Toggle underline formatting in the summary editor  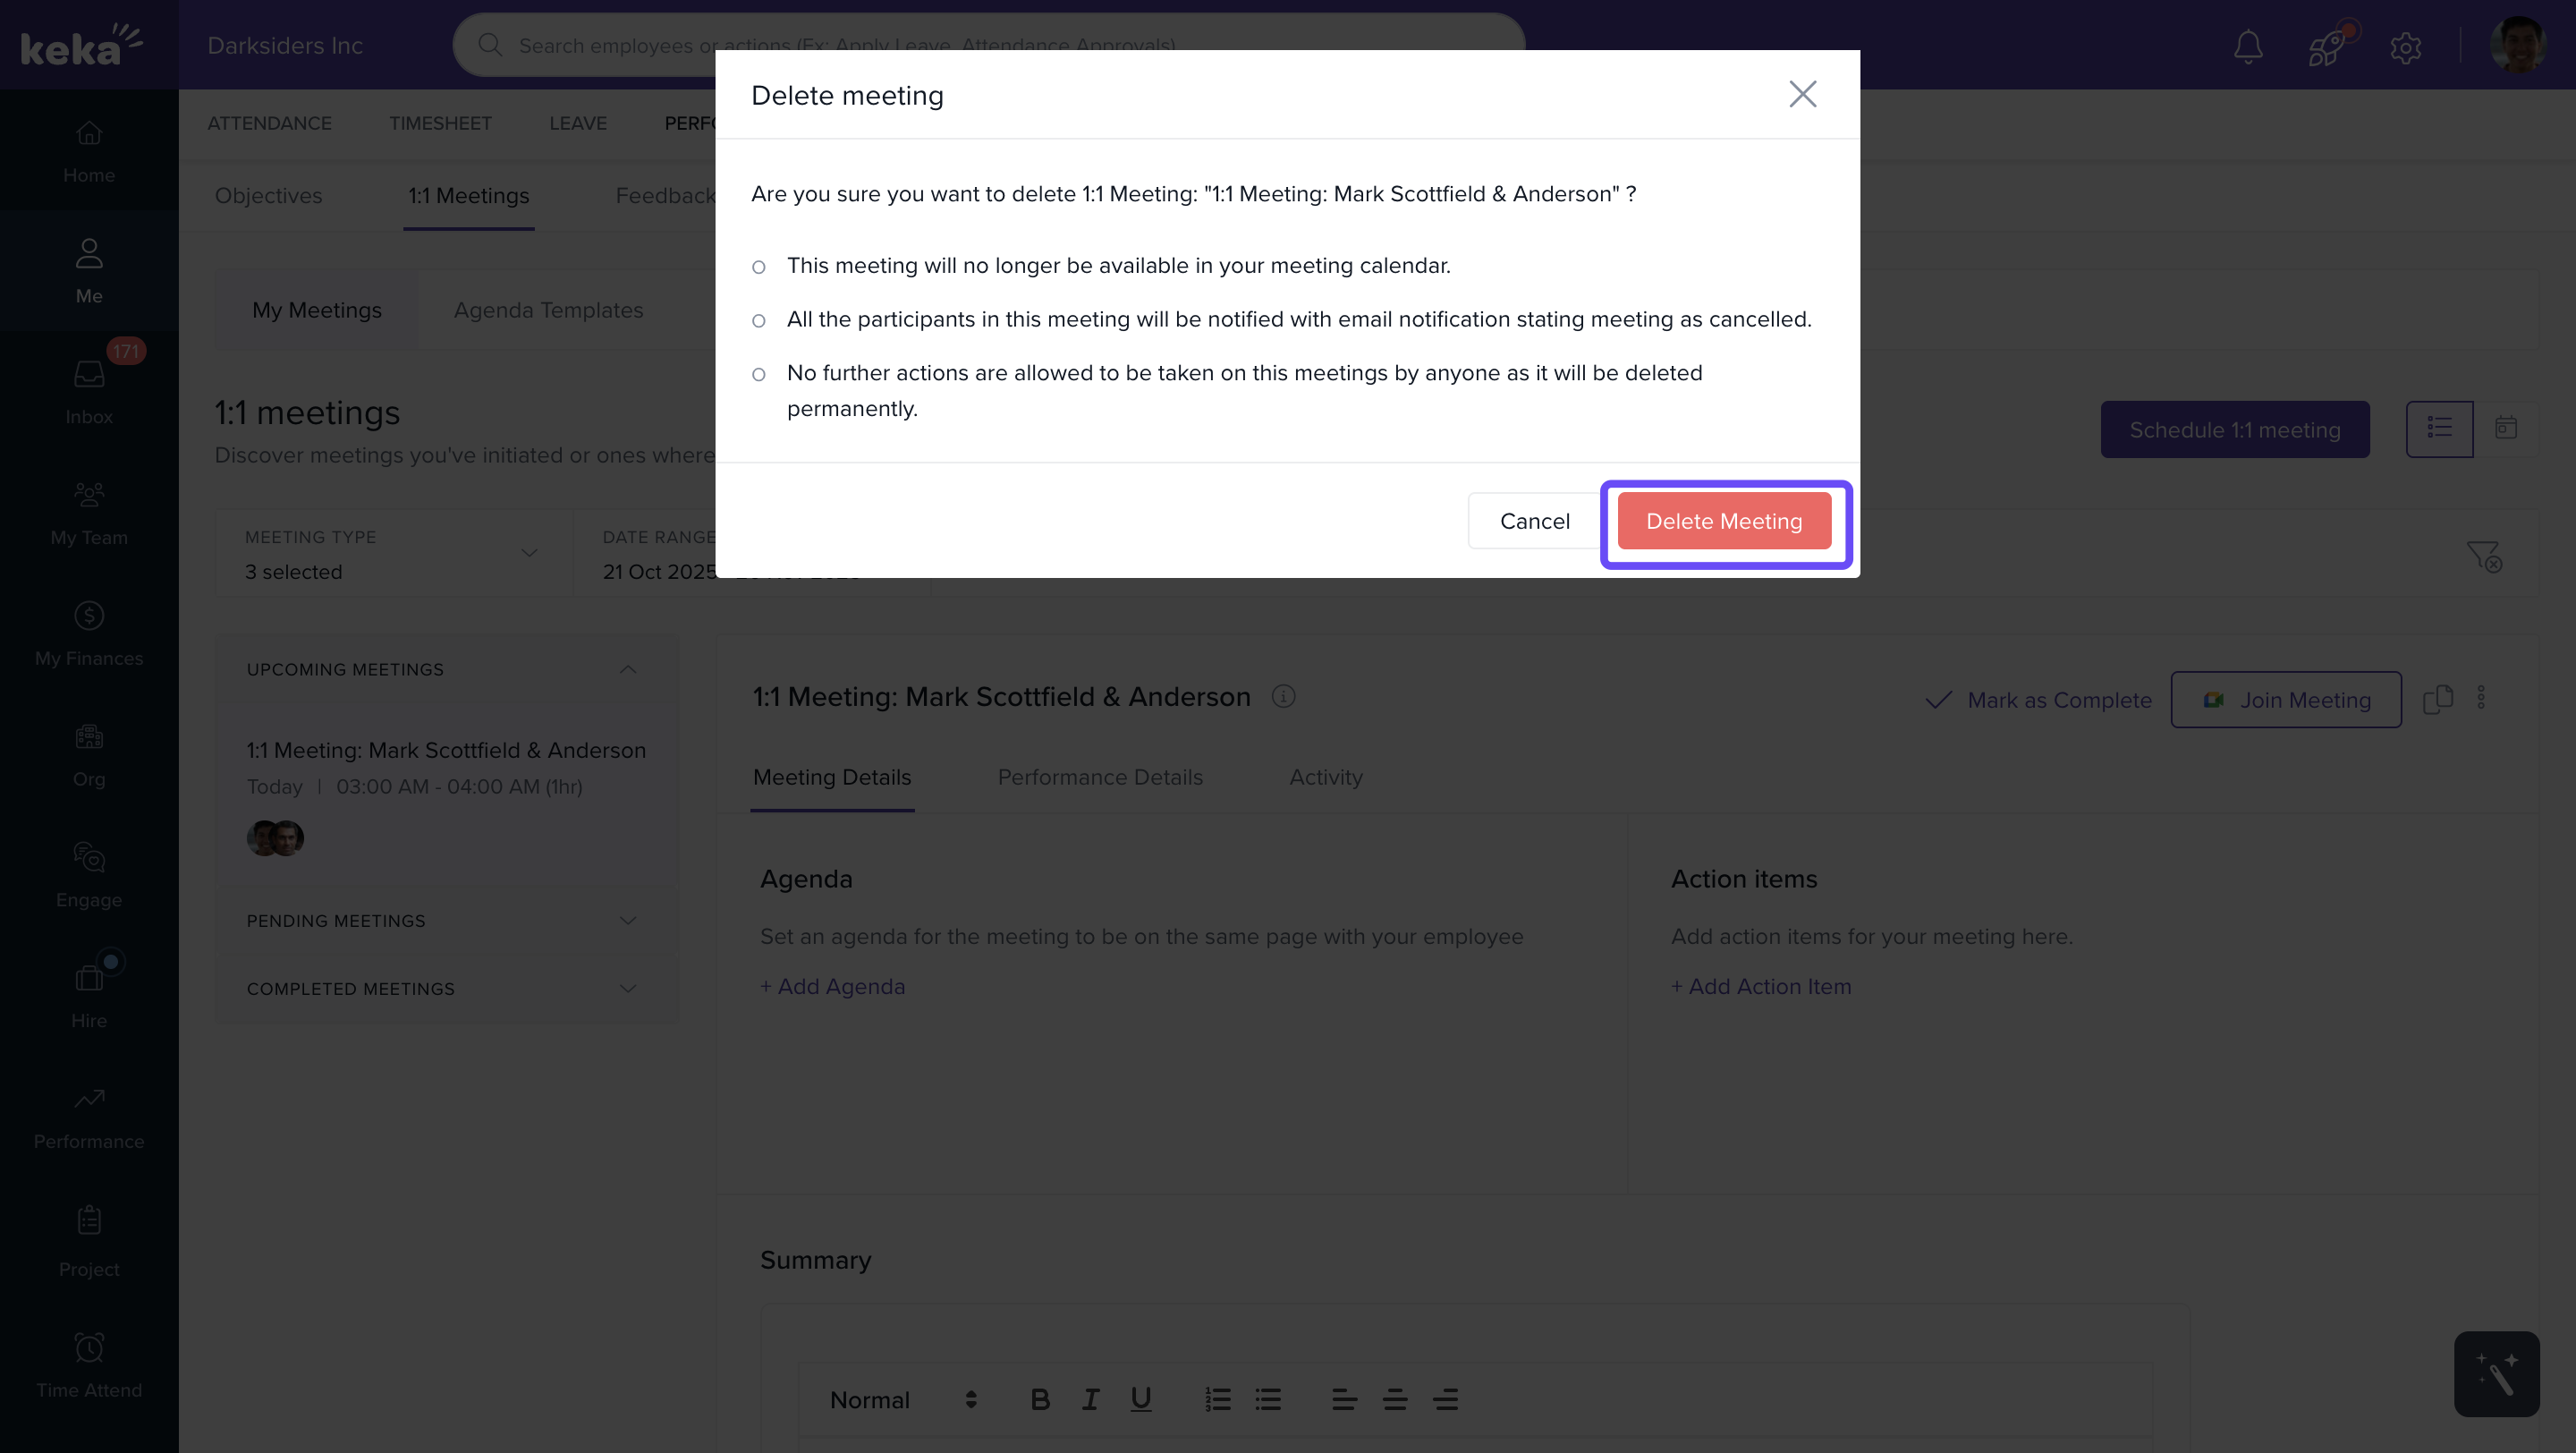pos(1140,1399)
